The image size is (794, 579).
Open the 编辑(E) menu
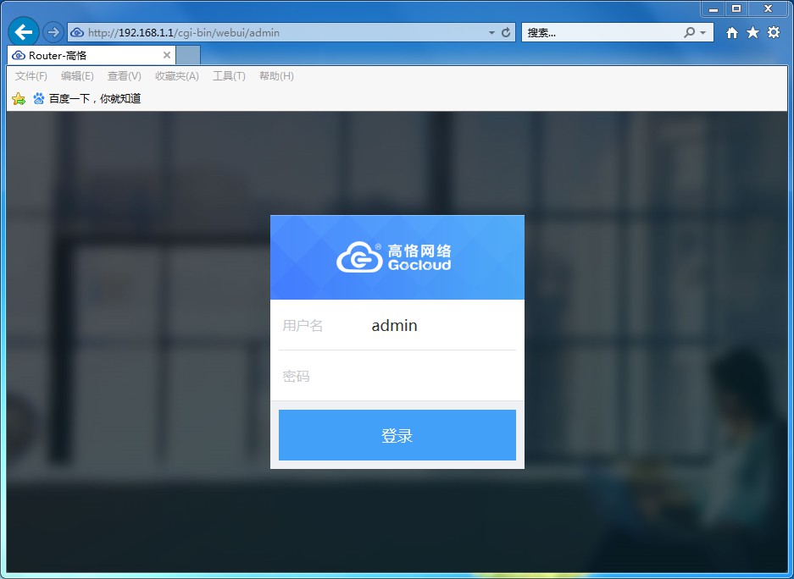77,76
